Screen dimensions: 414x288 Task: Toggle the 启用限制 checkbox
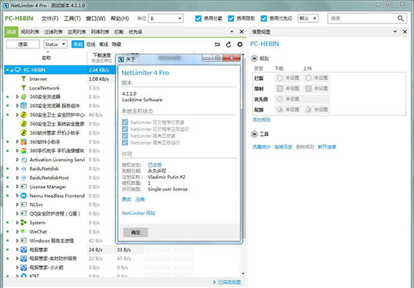[231, 18]
